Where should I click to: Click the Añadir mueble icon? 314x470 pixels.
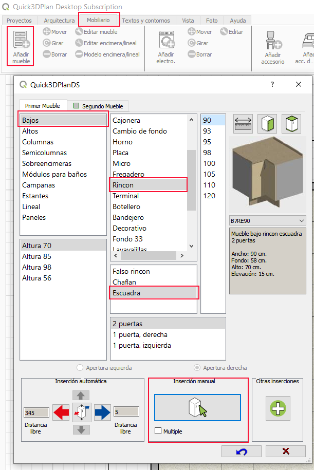(21, 40)
